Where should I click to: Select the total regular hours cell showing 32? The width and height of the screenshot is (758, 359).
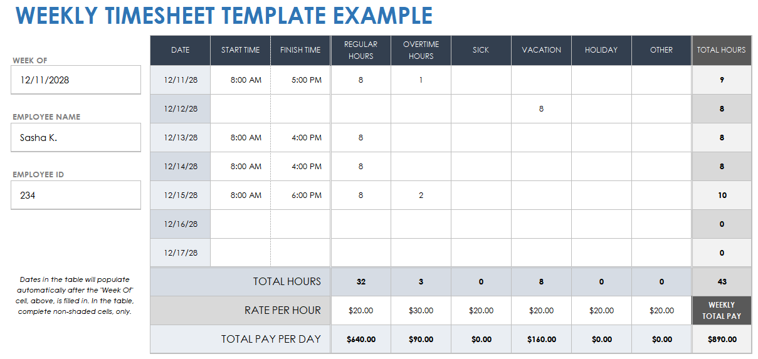(x=361, y=282)
